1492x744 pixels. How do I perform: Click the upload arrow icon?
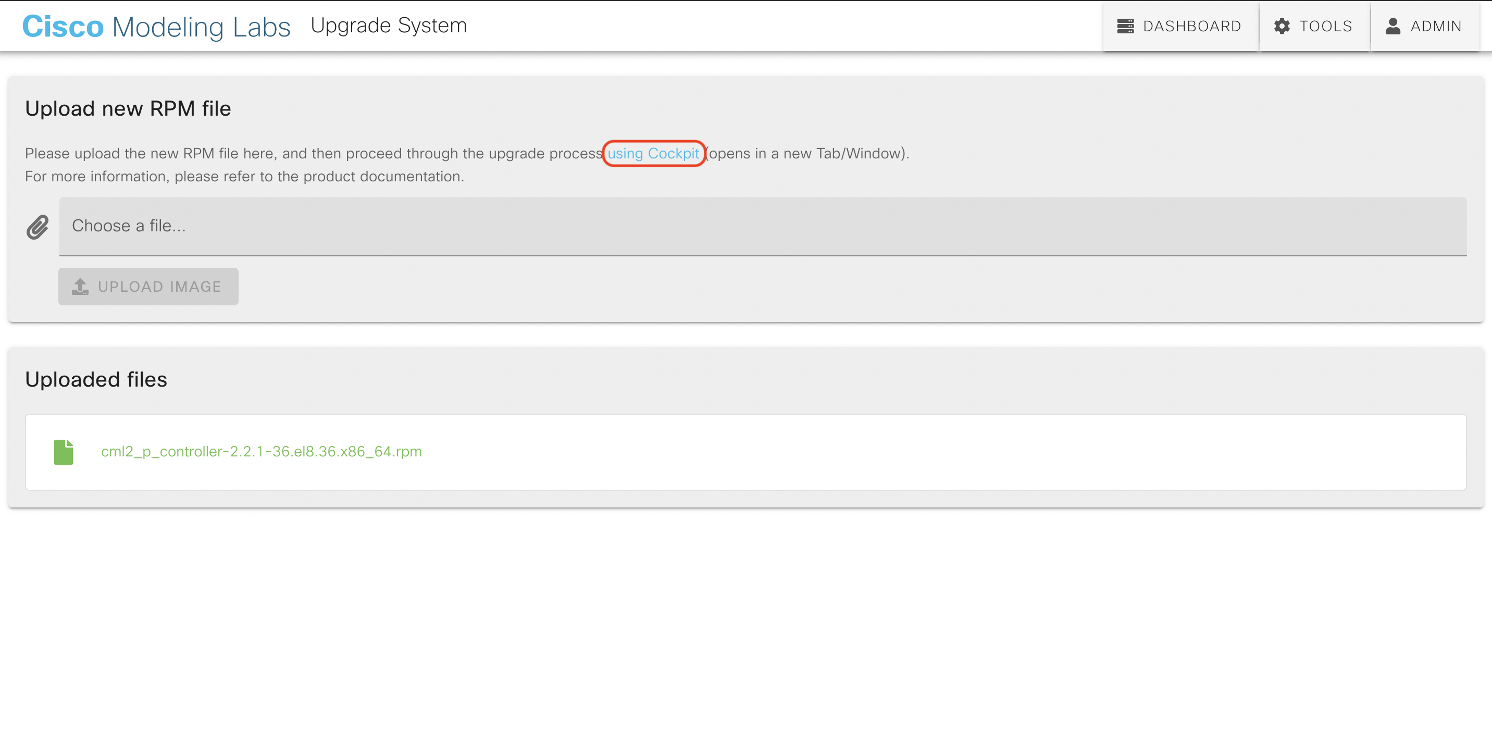point(80,286)
